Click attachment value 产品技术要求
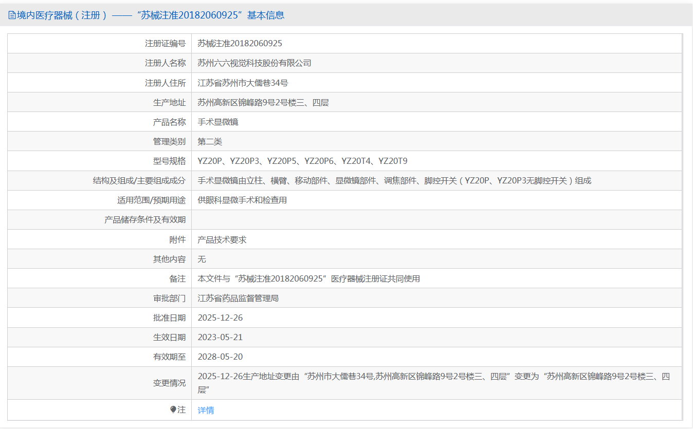This screenshot has height=429, width=693. click(222, 239)
